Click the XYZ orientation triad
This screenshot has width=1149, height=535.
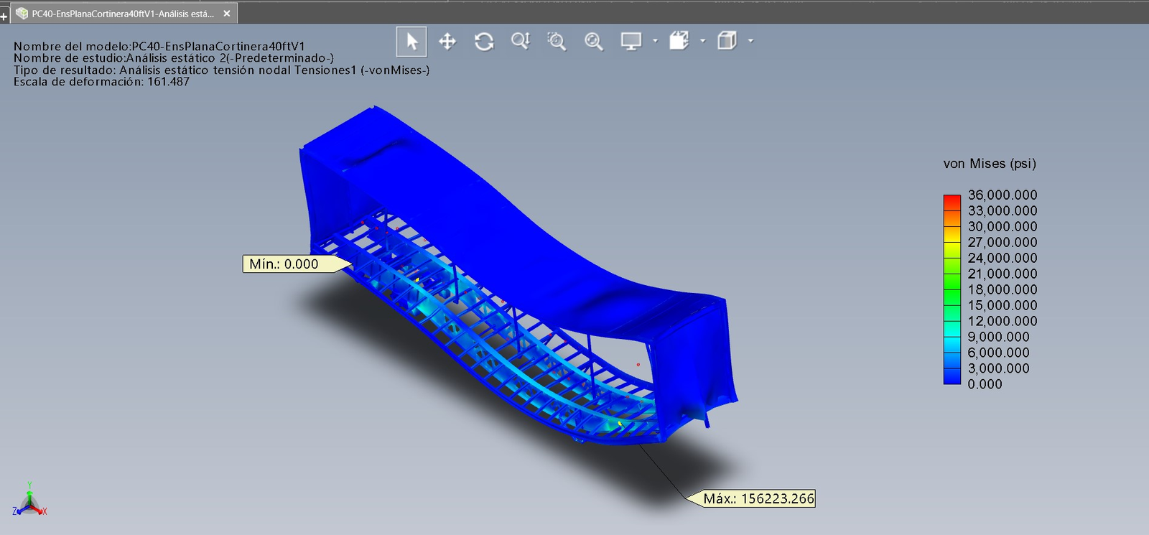click(29, 501)
